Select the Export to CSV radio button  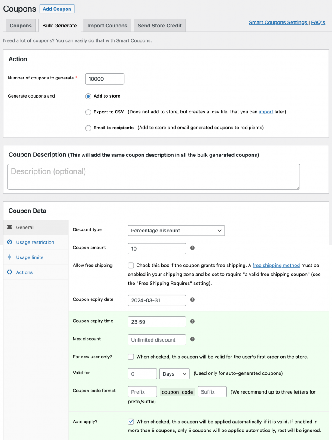pos(88,112)
